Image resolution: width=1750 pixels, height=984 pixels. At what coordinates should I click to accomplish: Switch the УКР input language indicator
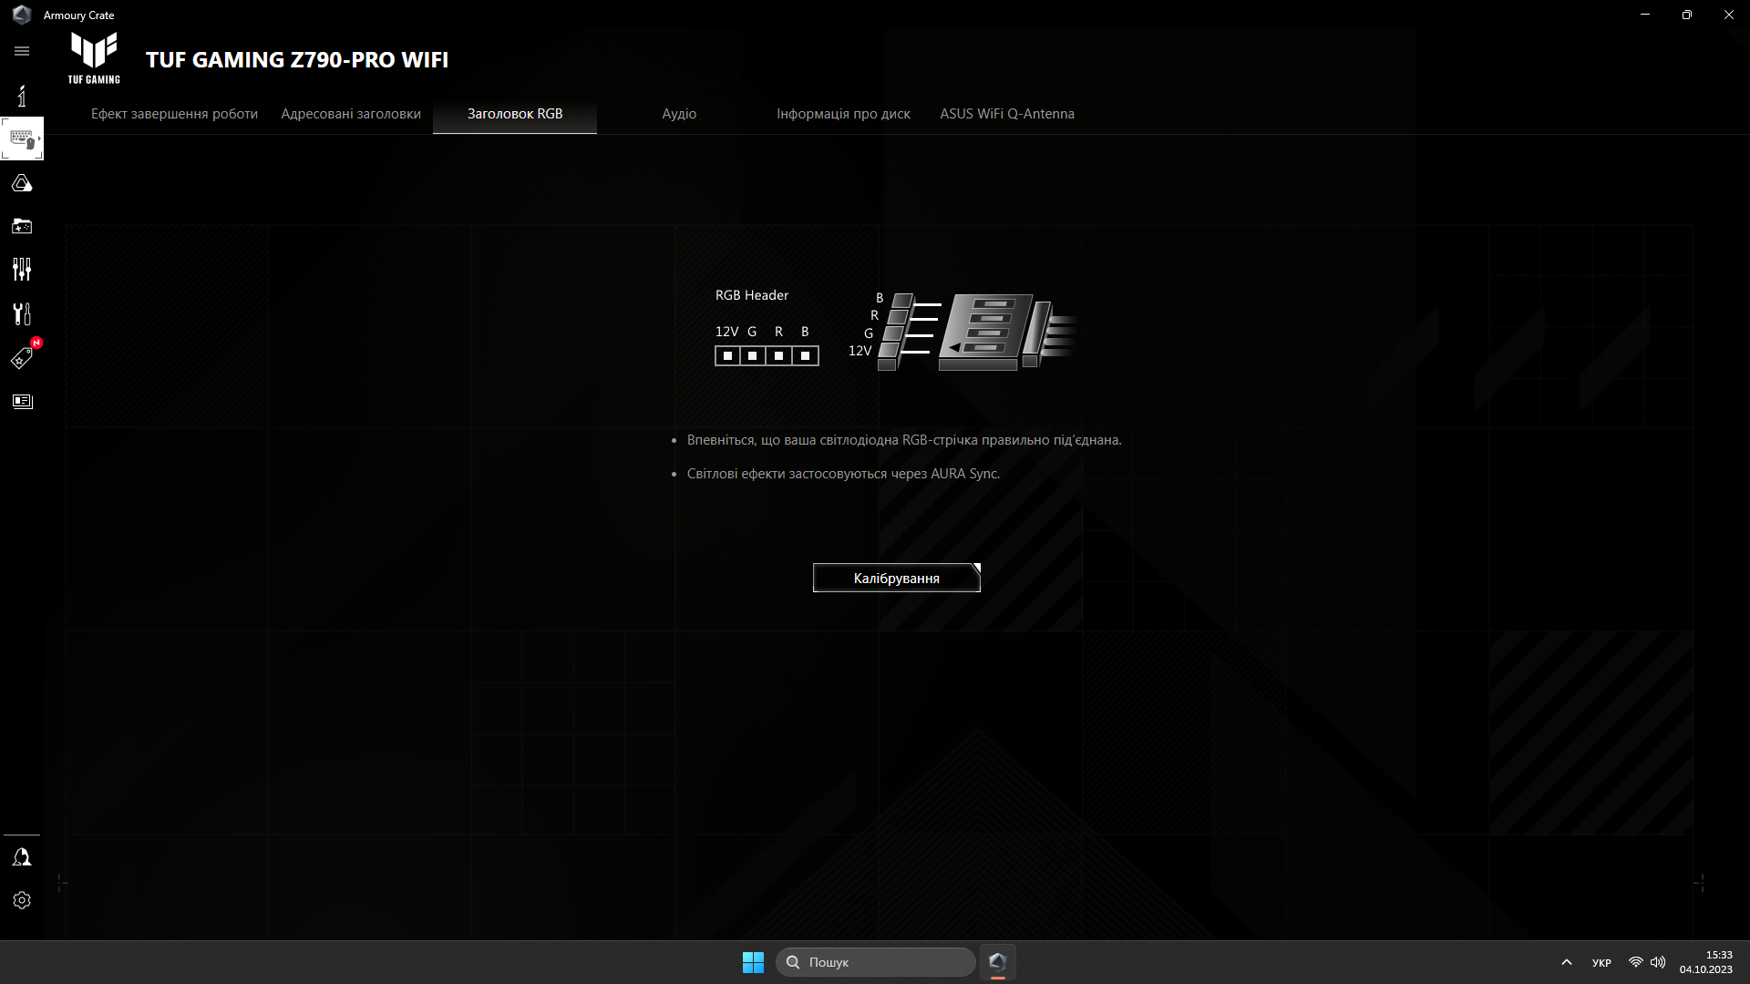[x=1601, y=962]
